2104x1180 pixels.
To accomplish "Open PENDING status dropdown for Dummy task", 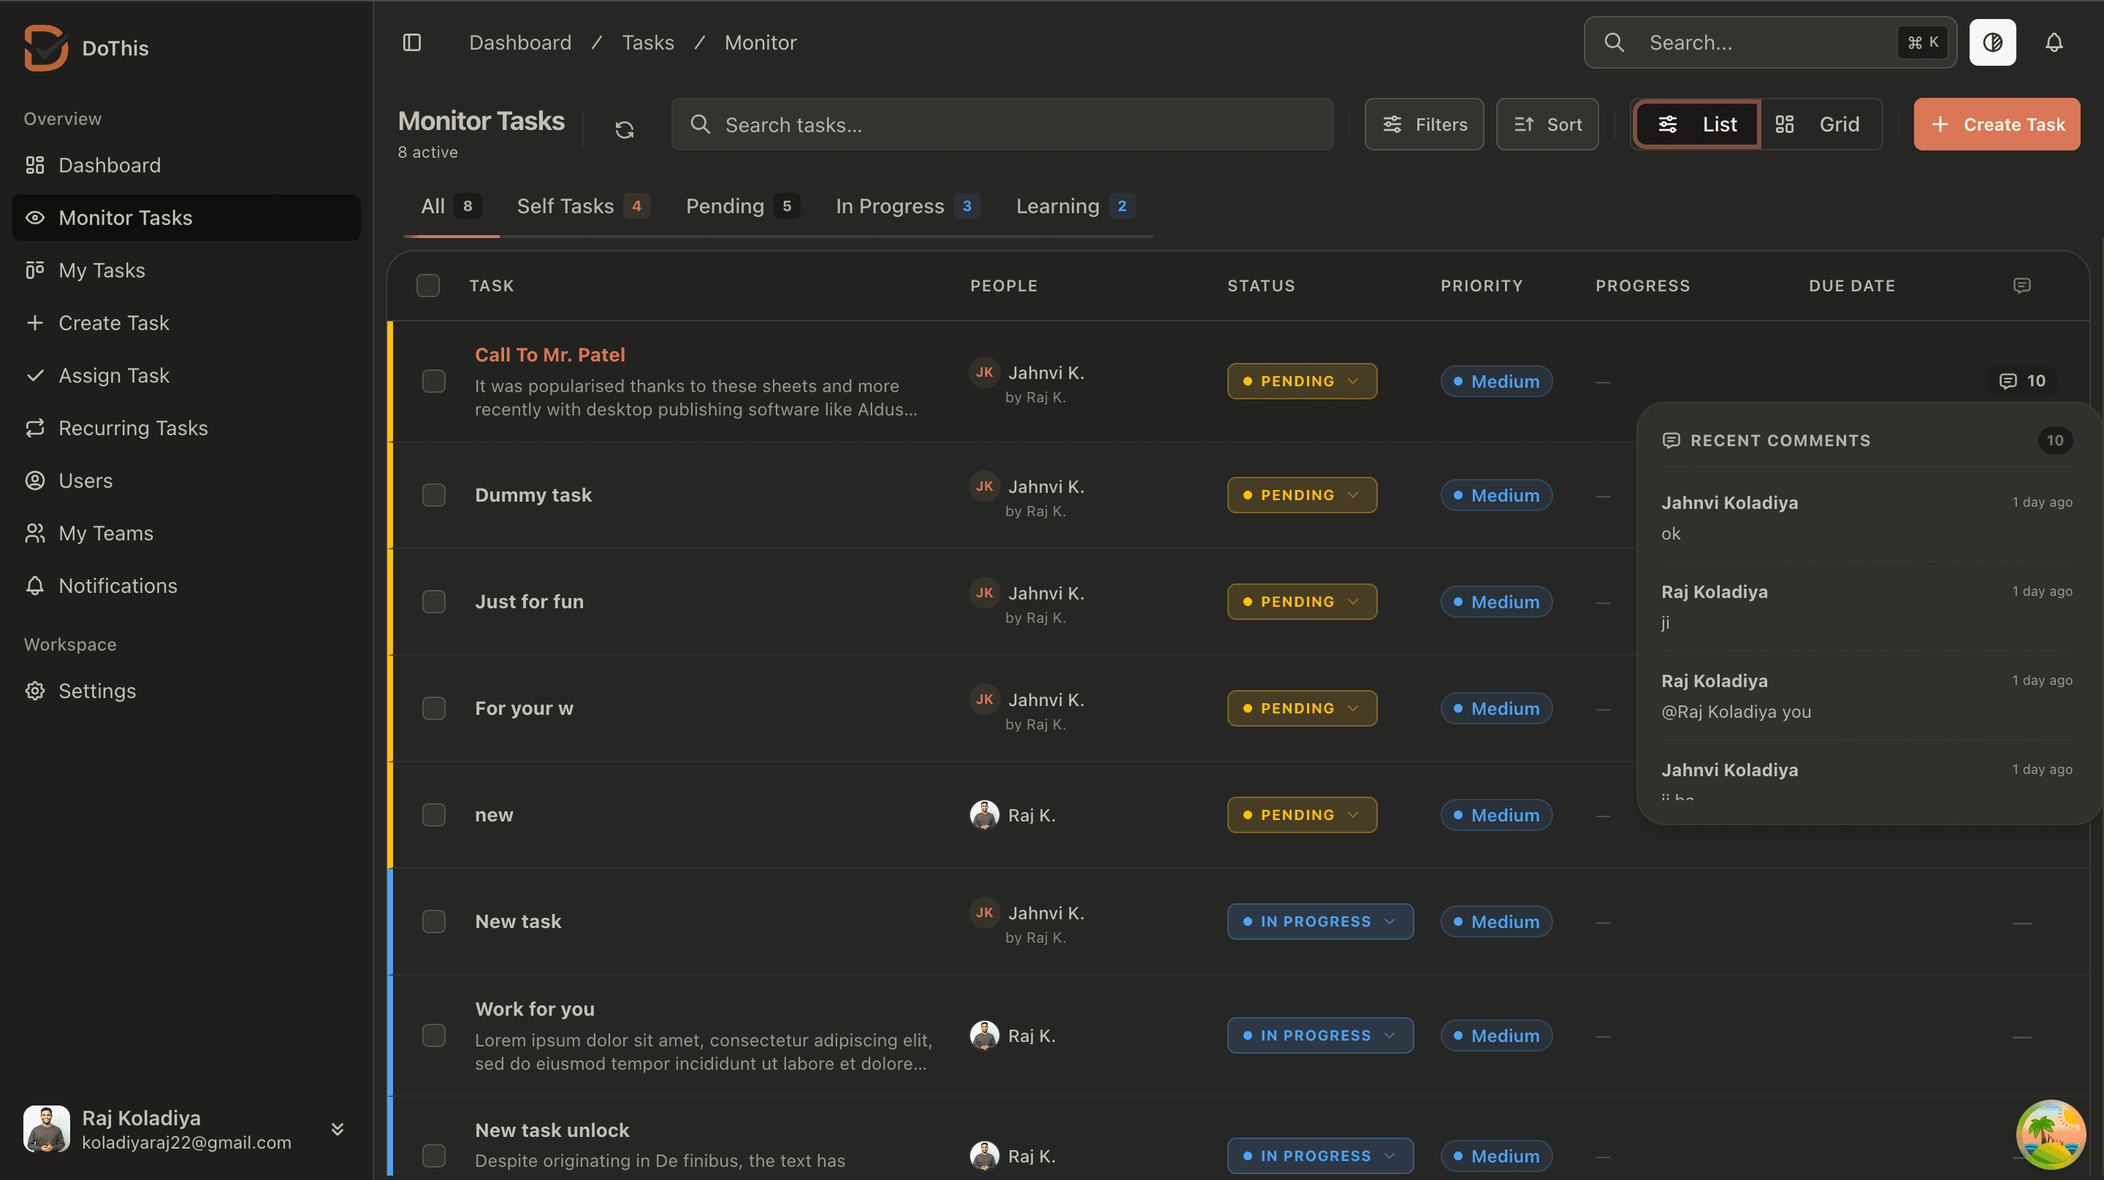I will 1302,495.
